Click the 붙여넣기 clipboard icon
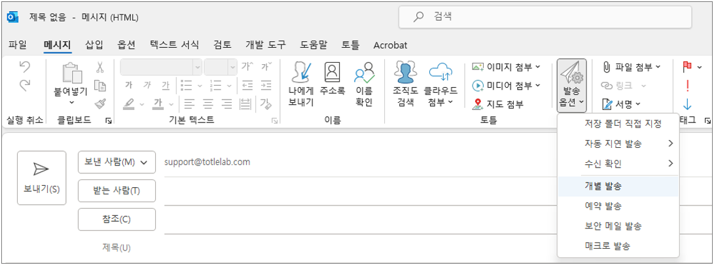The width and height of the screenshot is (714, 265). (x=72, y=72)
